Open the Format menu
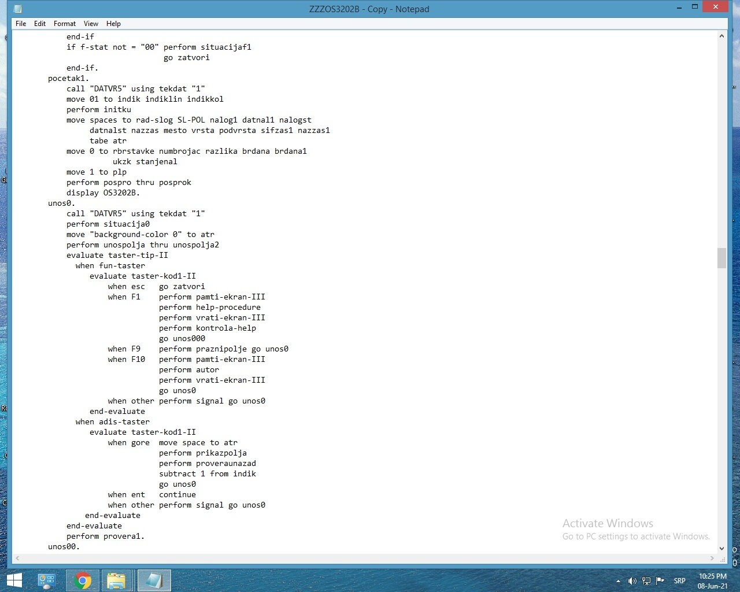This screenshot has height=592, width=740. 64,24
